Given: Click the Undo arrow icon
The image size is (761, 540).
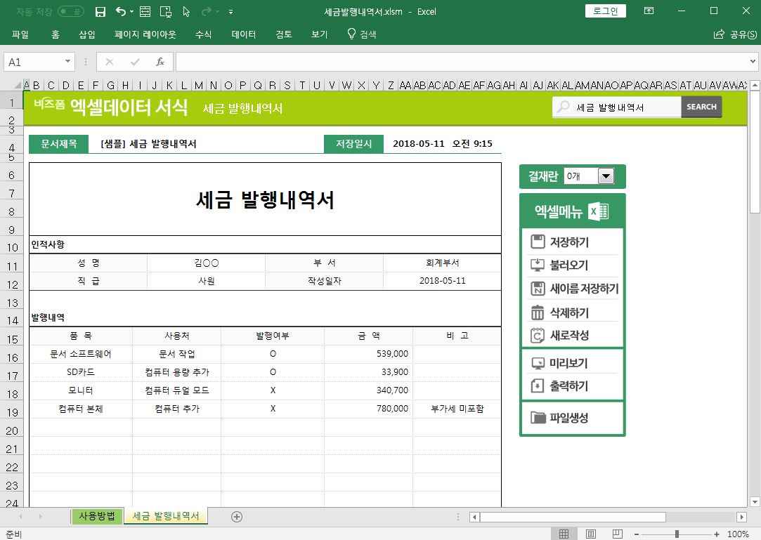Looking at the screenshot, I should pos(120,12).
